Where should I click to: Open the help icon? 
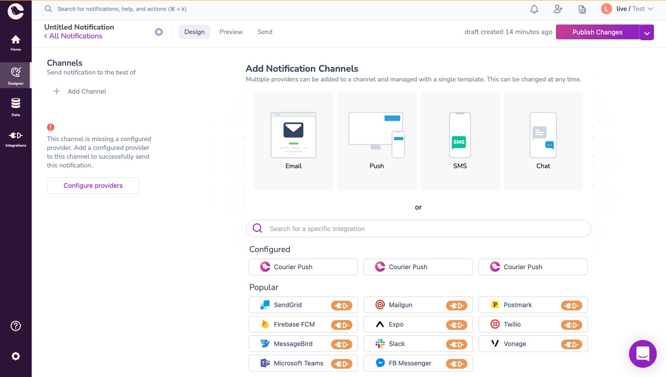click(x=16, y=326)
